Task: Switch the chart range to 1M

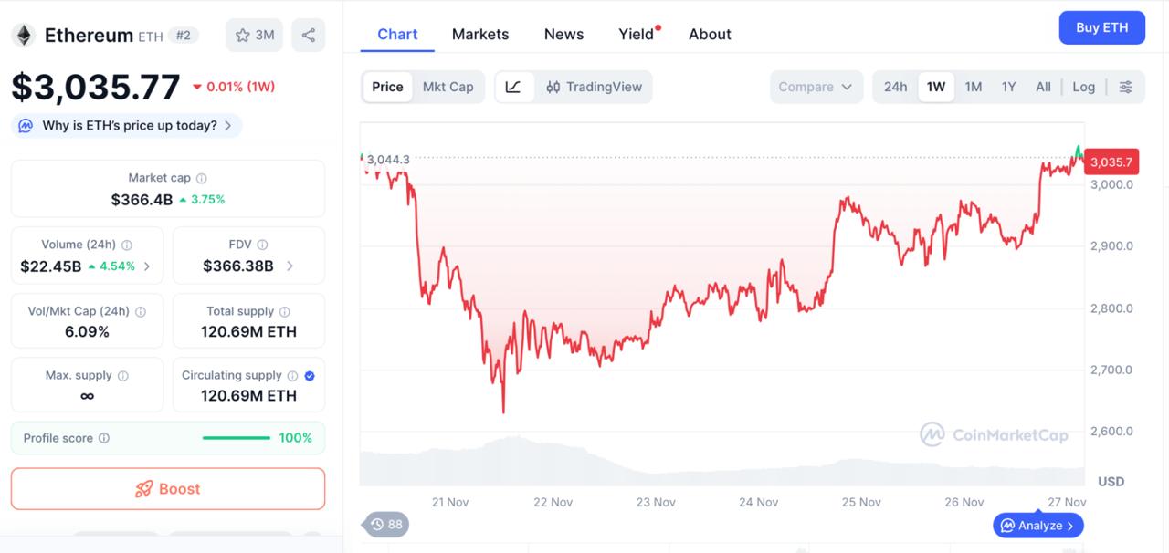Action: (x=973, y=87)
